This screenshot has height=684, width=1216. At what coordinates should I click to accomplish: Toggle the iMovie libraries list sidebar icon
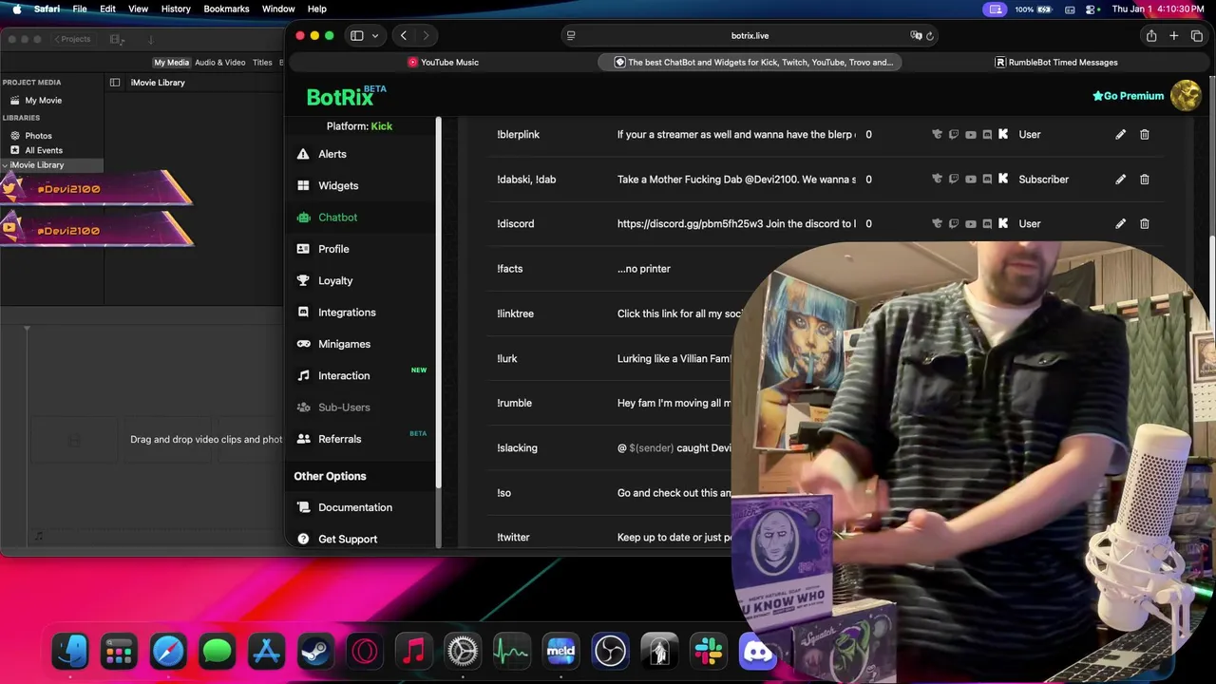click(x=115, y=83)
